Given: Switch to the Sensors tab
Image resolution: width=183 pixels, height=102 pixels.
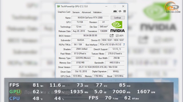Looking at the screenshot, I should [76, 12].
